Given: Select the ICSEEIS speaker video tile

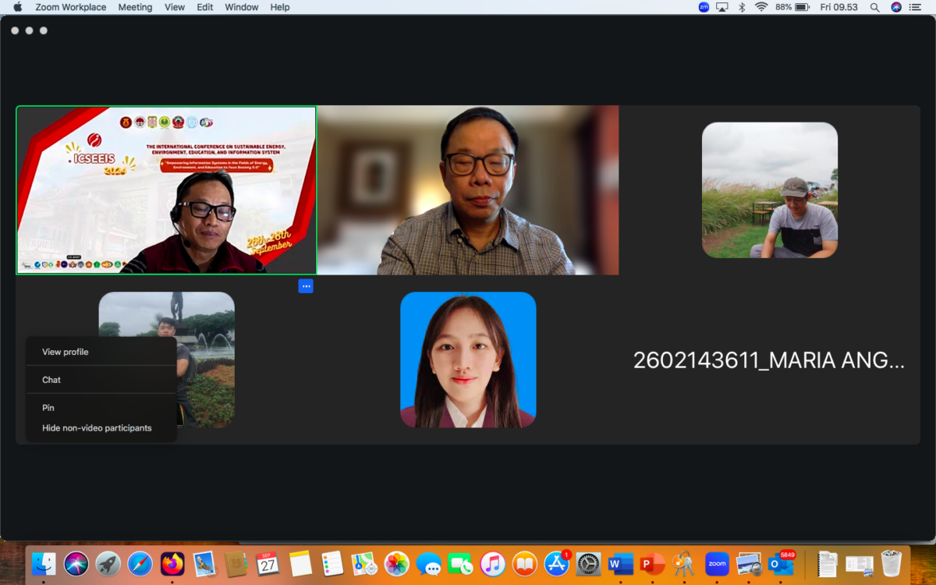Looking at the screenshot, I should pos(166,190).
